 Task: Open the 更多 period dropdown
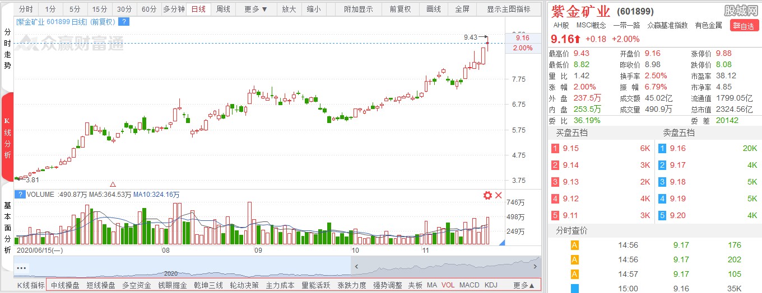tap(256, 9)
